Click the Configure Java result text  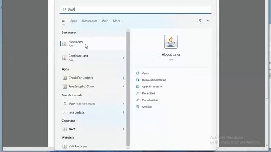[x=78, y=56]
